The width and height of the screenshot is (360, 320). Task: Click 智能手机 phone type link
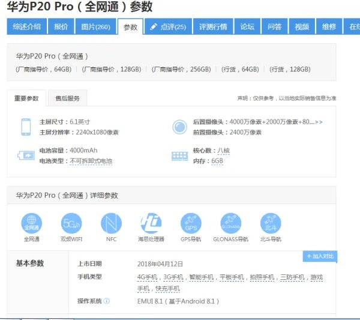coord(202,277)
